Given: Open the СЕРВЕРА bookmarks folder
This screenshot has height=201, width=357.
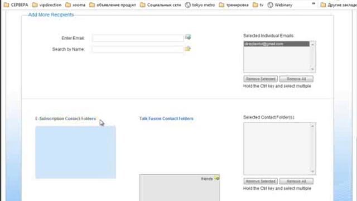Looking at the screenshot, I should tap(16, 5).
